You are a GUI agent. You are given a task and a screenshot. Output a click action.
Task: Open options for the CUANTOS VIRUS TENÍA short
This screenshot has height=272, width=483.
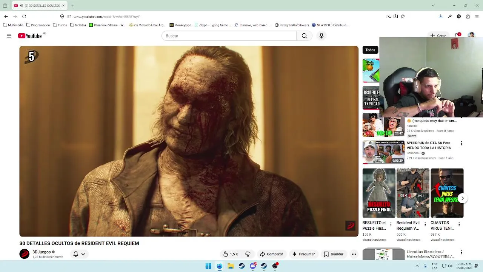459,224
